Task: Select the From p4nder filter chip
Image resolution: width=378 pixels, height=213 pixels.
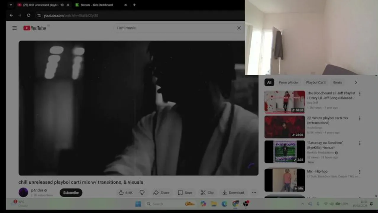Action: (289, 83)
